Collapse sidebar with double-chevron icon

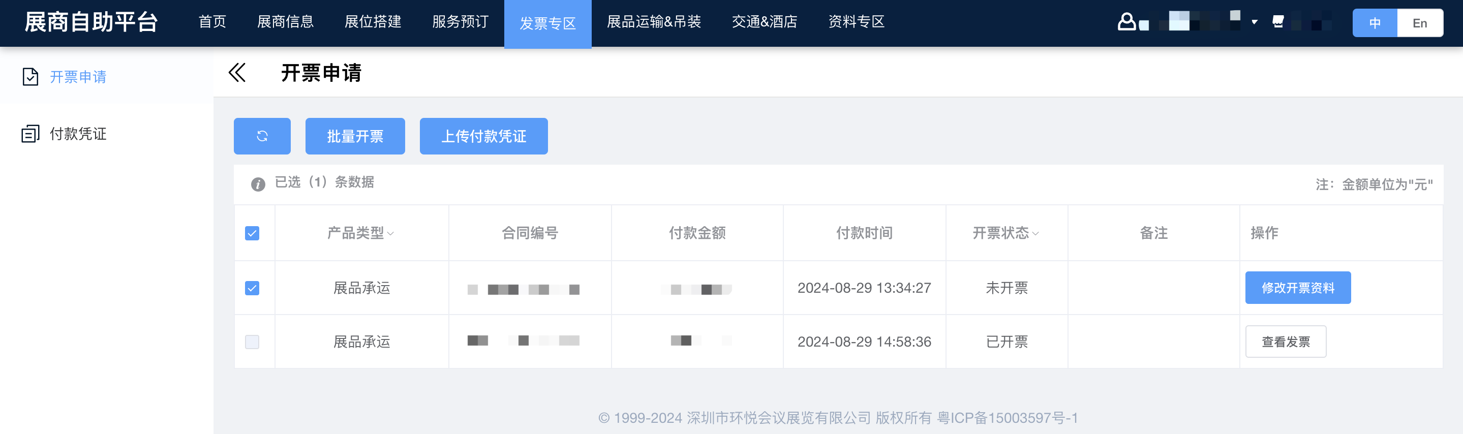(x=237, y=73)
